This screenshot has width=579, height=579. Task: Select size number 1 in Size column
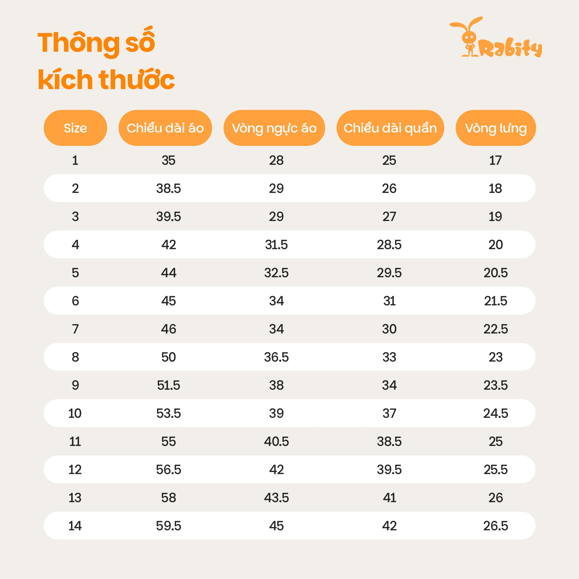click(75, 160)
